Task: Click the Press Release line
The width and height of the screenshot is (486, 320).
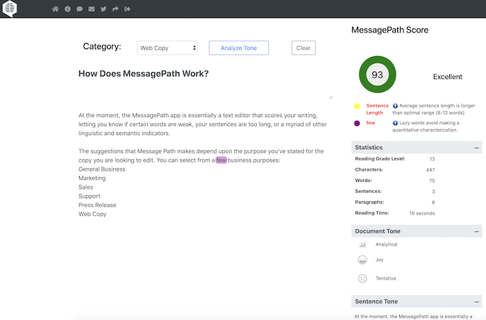Action: 97,205
